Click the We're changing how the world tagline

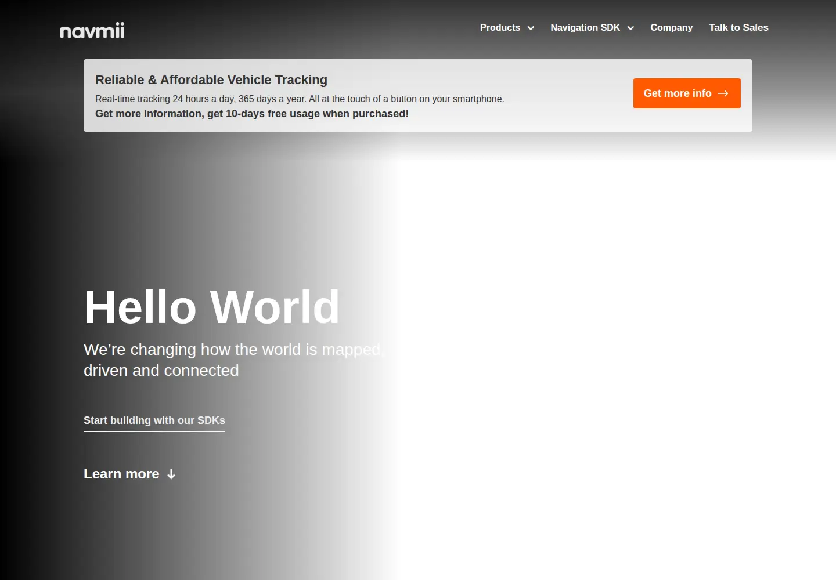[x=234, y=360]
